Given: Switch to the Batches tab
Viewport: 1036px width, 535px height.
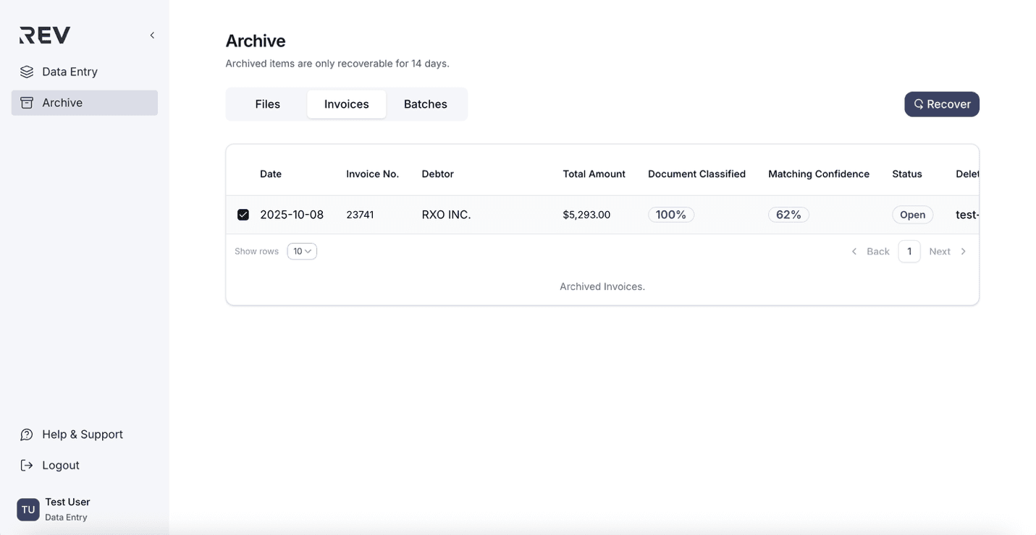Looking at the screenshot, I should (x=426, y=103).
